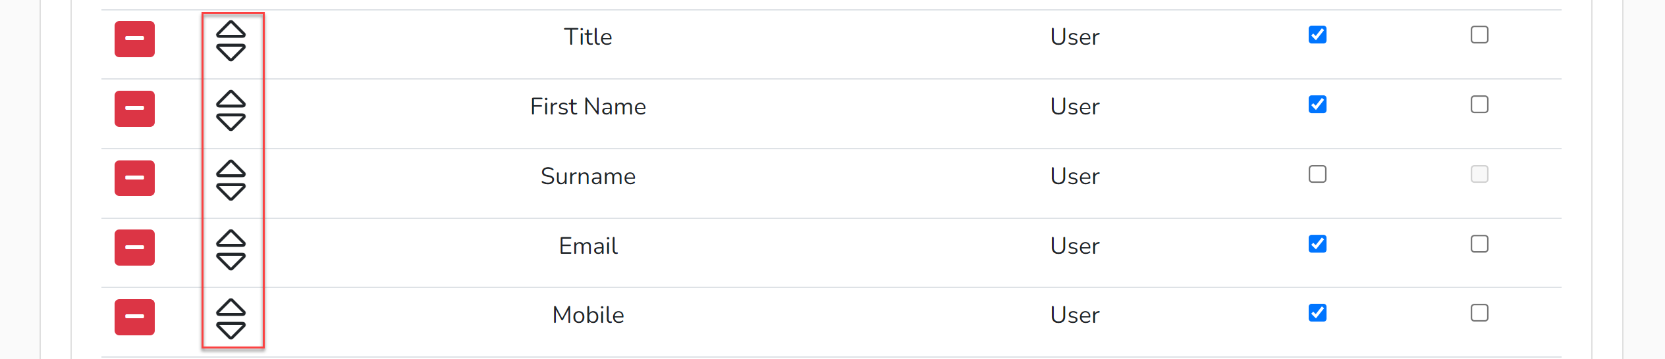Move the Title row up
The width and height of the screenshot is (1665, 359).
[231, 29]
